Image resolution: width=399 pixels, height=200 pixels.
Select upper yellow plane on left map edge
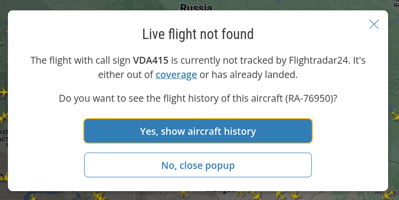[x=3, y=92]
